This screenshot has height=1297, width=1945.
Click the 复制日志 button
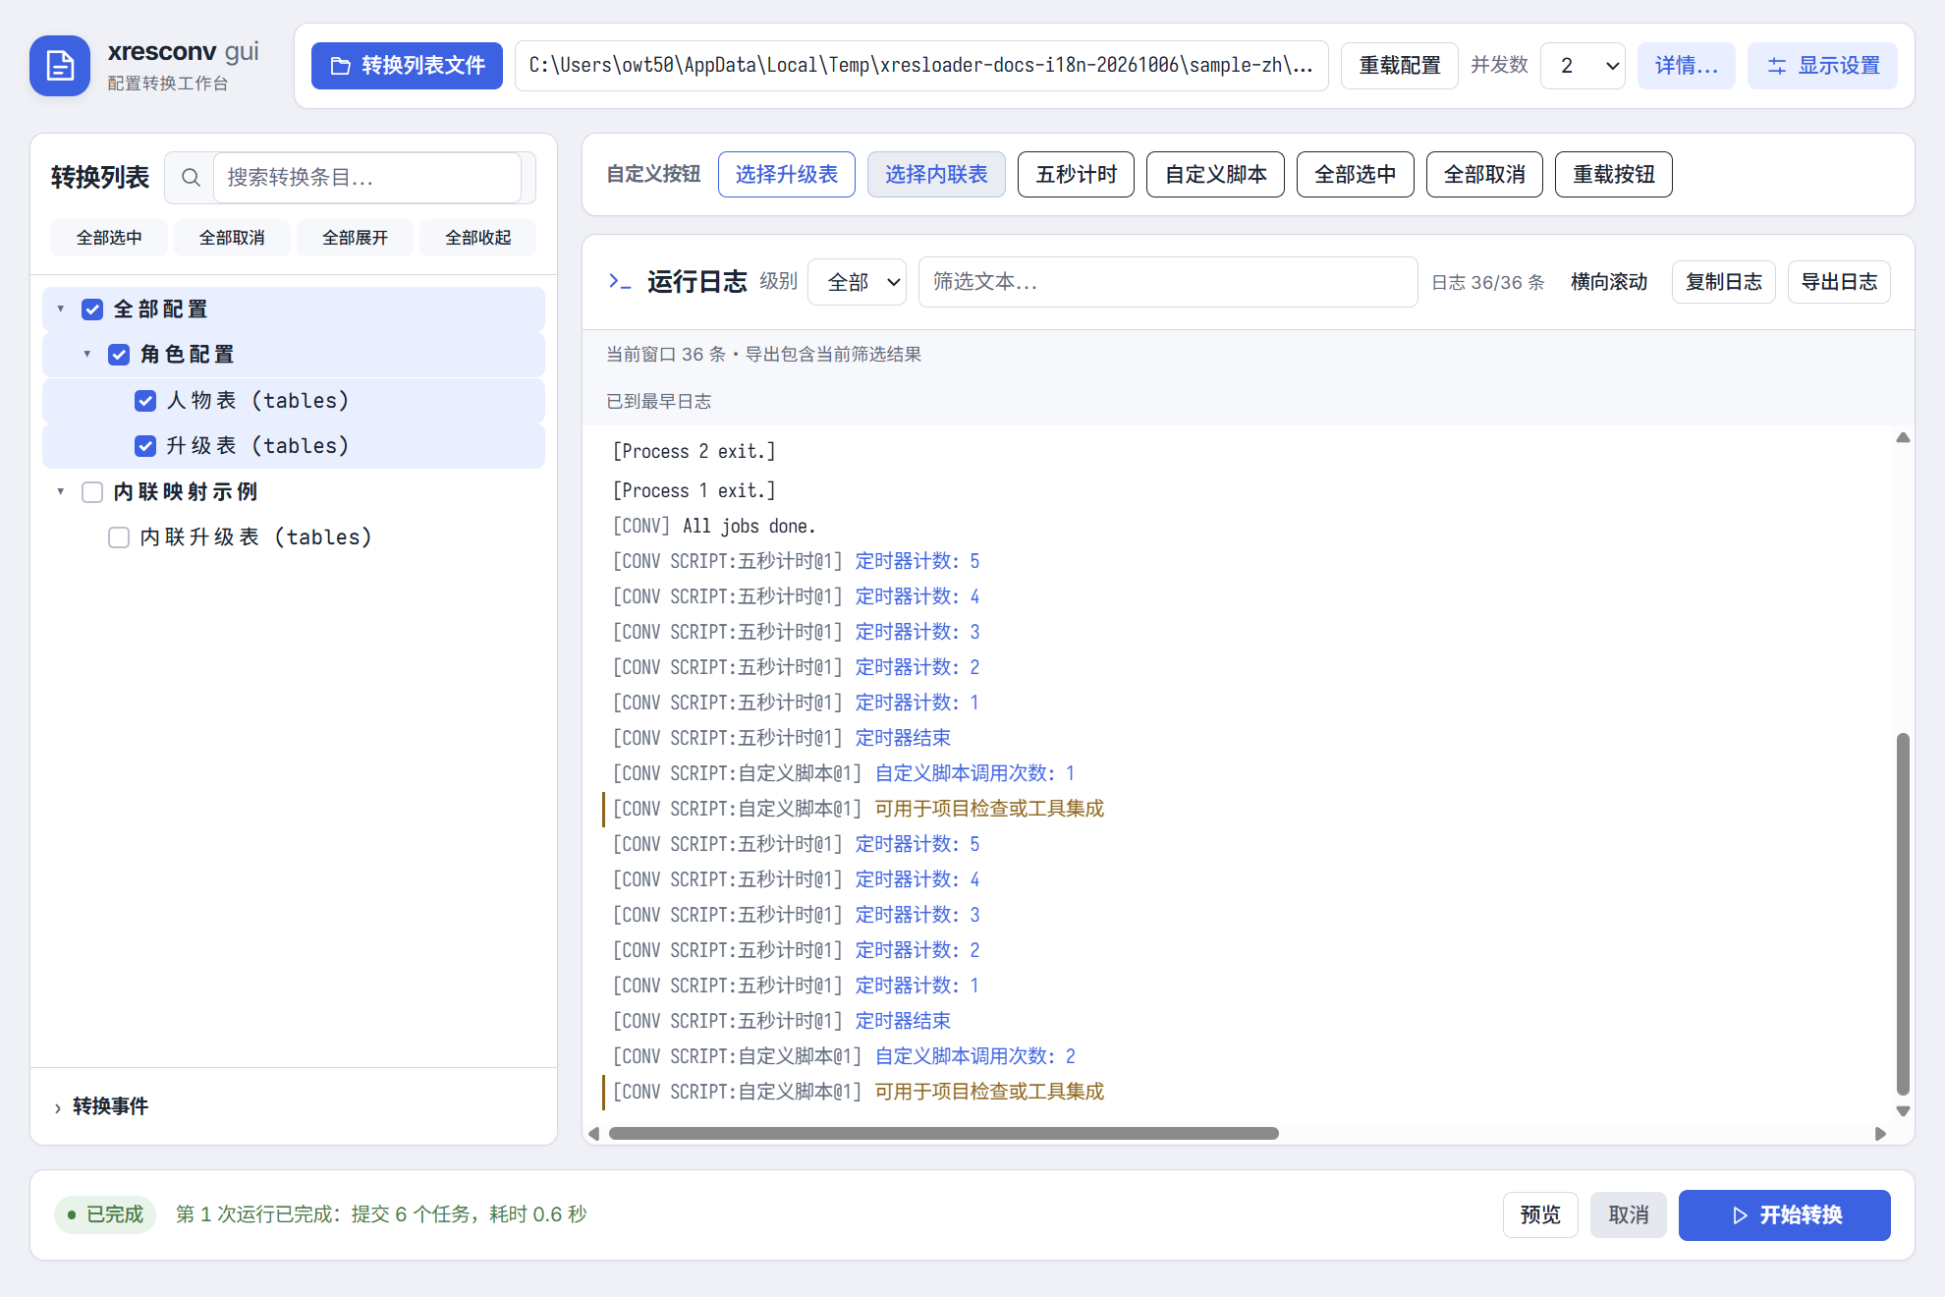click(1723, 283)
